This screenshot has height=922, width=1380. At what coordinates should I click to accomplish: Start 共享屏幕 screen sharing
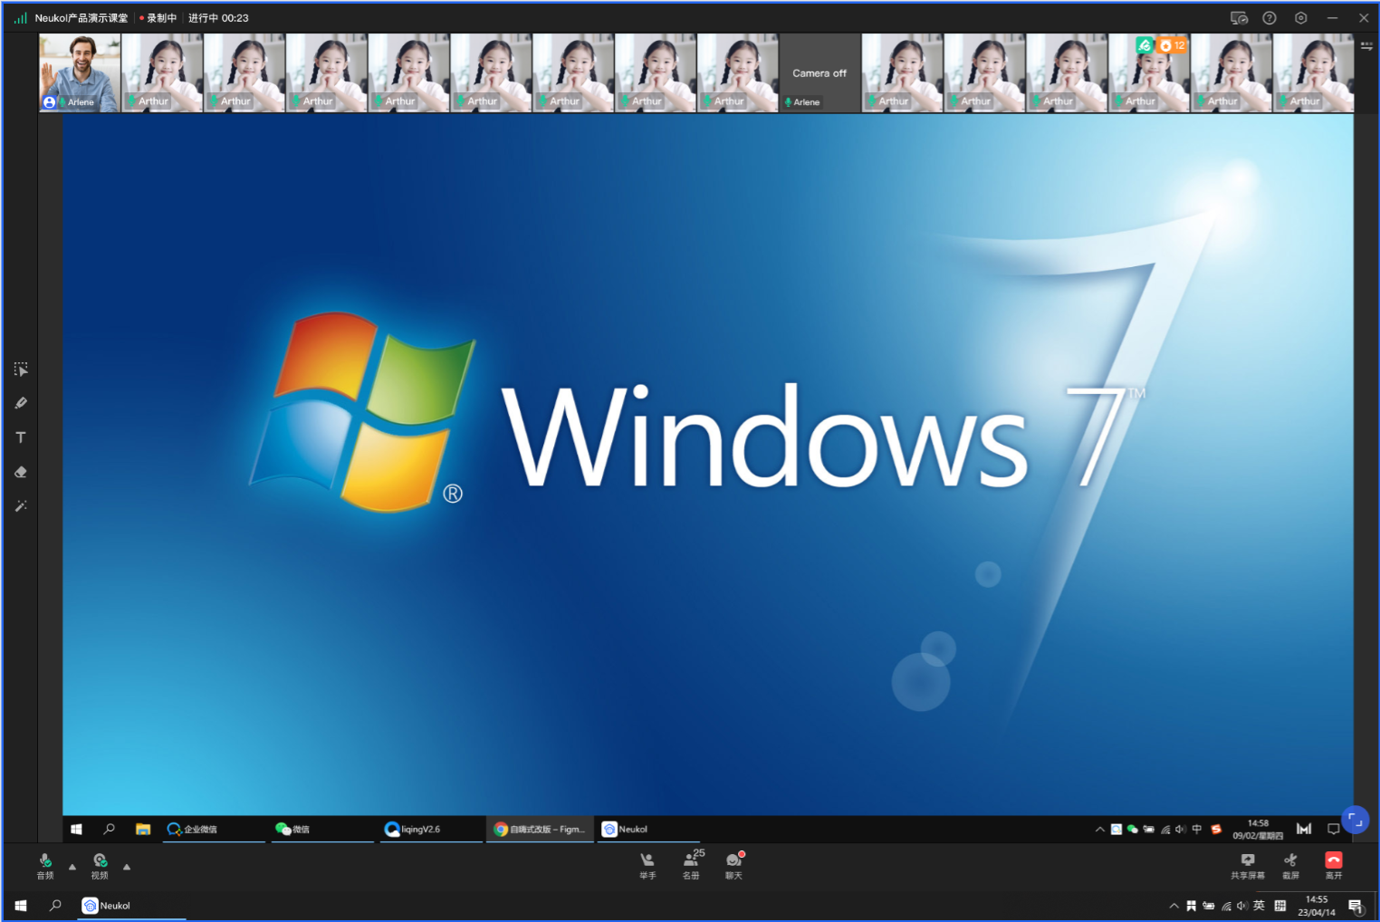tap(1248, 866)
